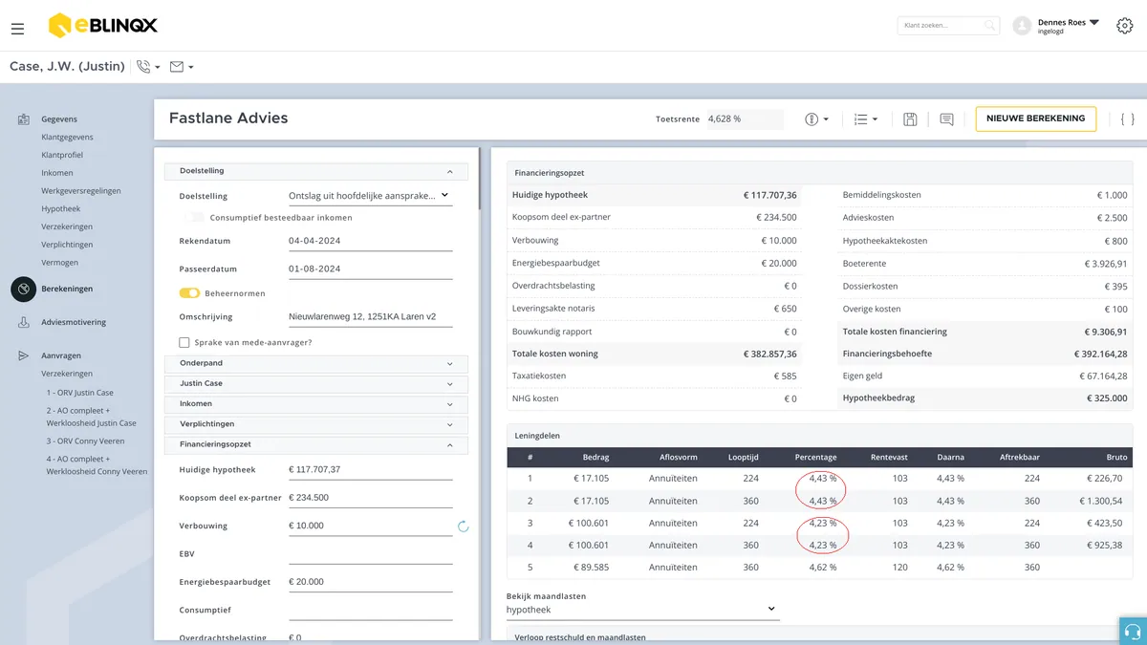Open the Dennes Roes account menu arrow
This screenshot has height=645, width=1147.
(x=1094, y=22)
